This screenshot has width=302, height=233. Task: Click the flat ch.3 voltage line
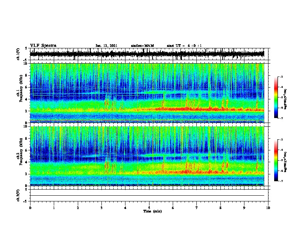[147, 196]
